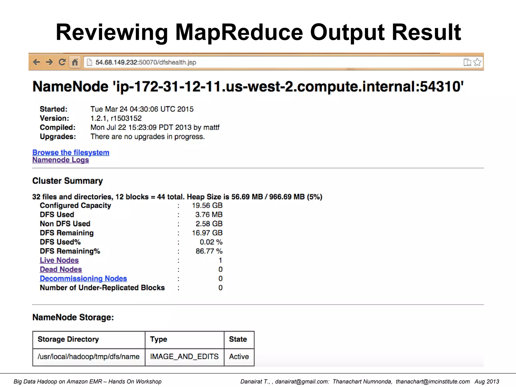Select the NameNode hostname heading text
Screen dimensions: 516x387
pyautogui.click(x=248, y=86)
